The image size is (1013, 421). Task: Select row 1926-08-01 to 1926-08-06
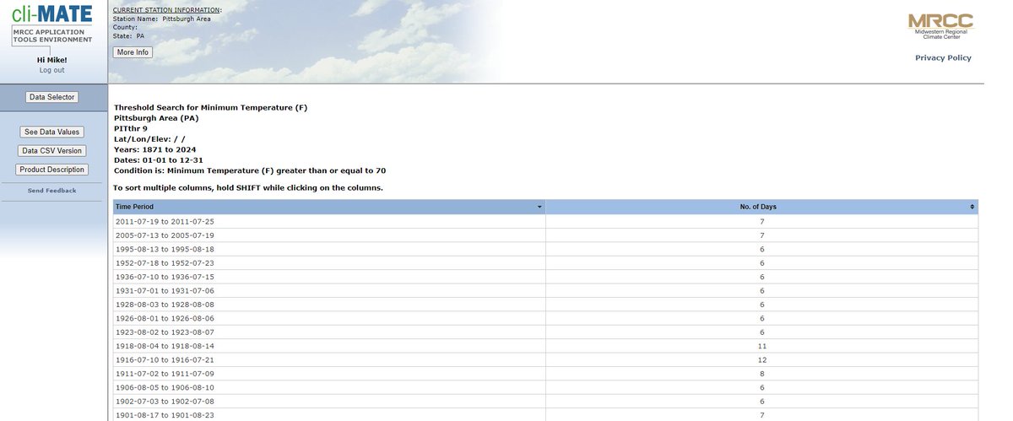pyautogui.click(x=545, y=318)
